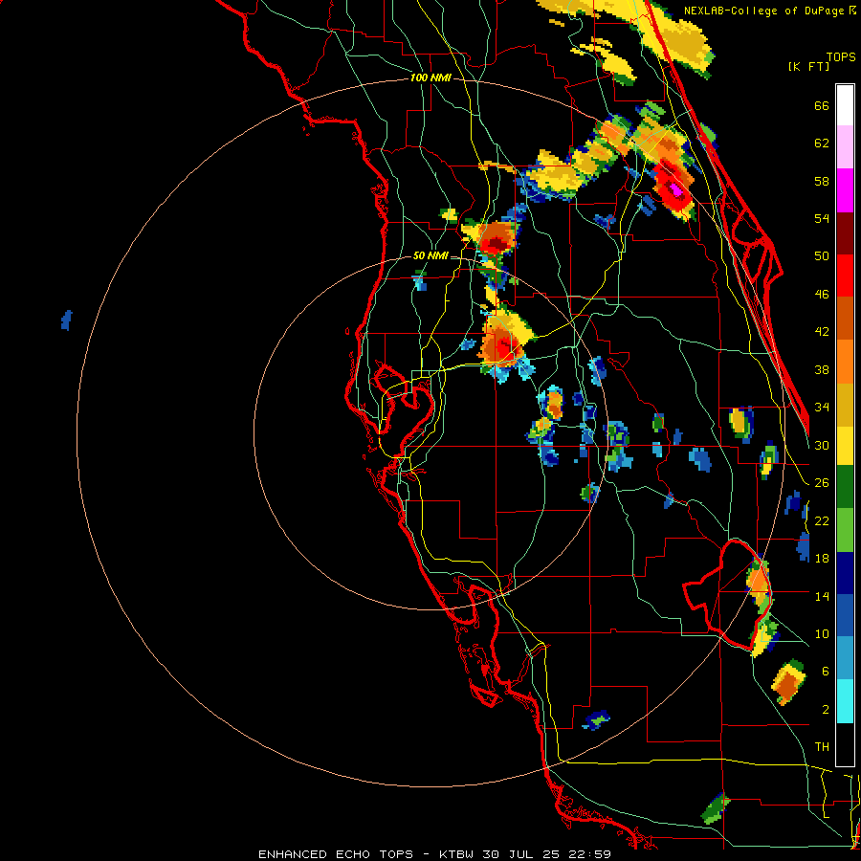
Task: Click the 14 legend value
Action: (x=822, y=596)
